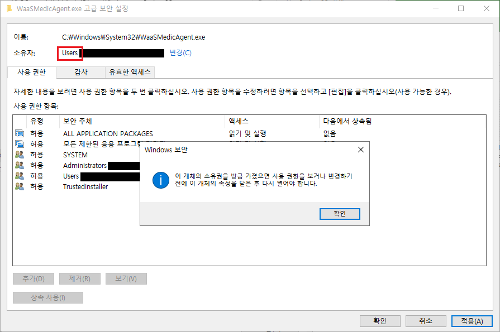Click the blue info icon in dialog

[x=161, y=180]
